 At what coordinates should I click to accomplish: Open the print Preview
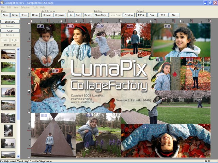pos(129,15)
